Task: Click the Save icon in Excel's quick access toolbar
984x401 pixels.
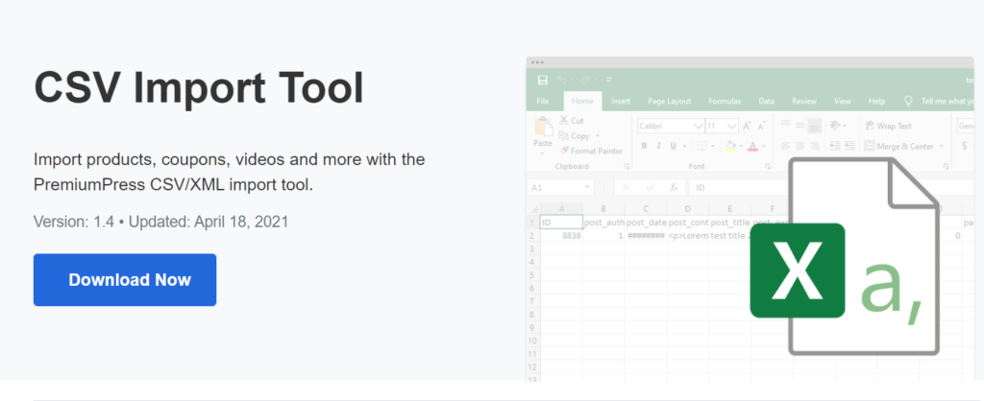Action: coord(543,81)
